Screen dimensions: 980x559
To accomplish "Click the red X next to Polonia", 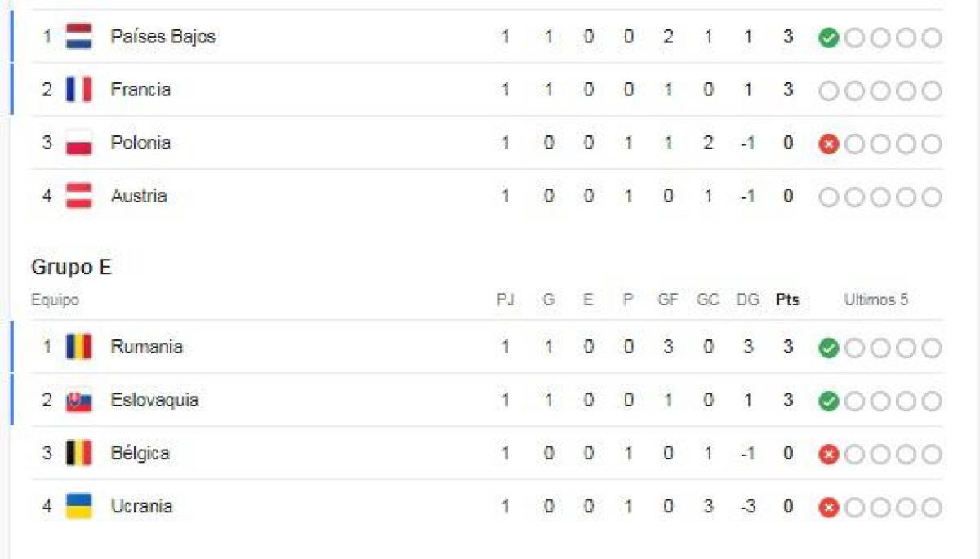I will click(827, 143).
